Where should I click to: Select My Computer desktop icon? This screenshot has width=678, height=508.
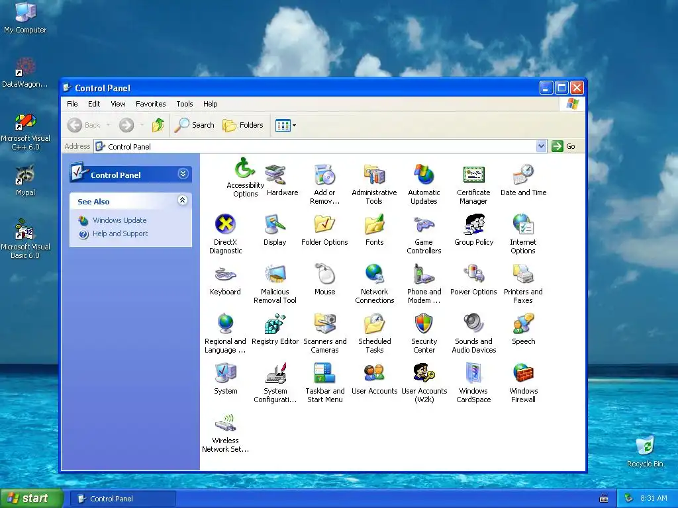pos(25,18)
